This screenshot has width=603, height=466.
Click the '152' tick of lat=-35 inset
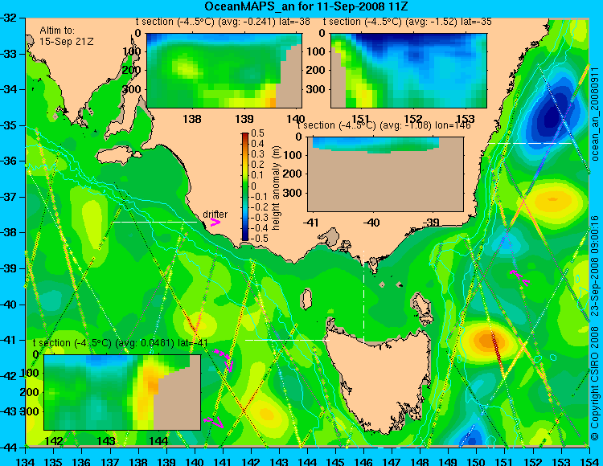click(413, 119)
